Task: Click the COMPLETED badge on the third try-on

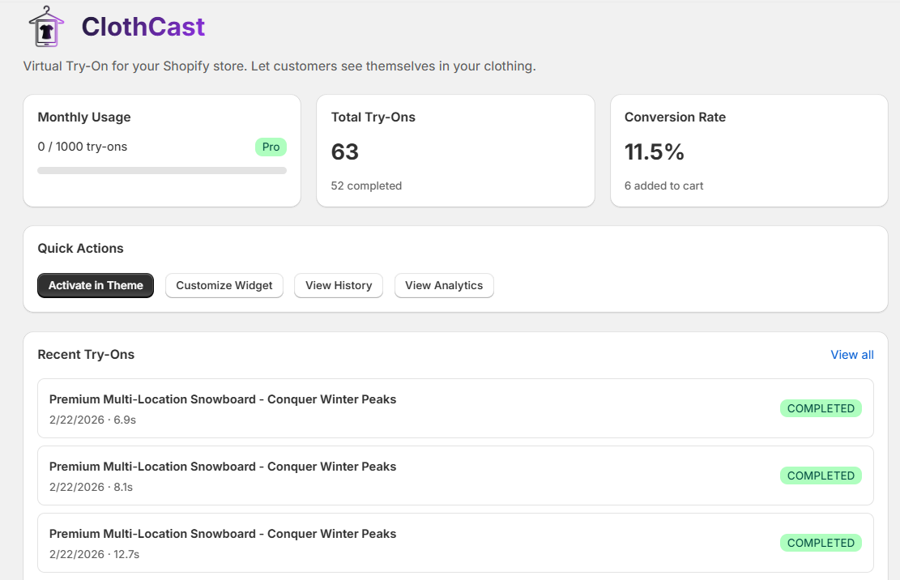Action: pos(821,543)
